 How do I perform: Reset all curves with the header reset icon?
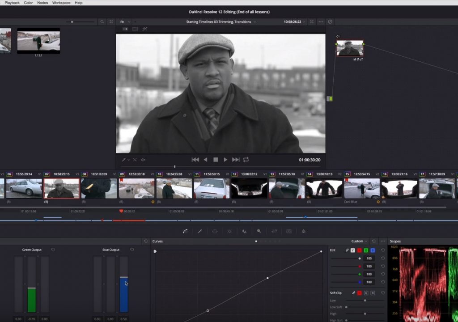[x=373, y=241]
